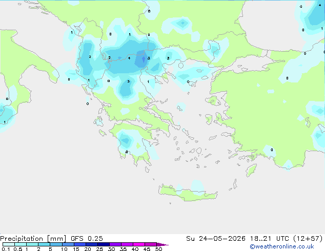The height and width of the screenshot is (251, 325).
Task: Click the above-50 mm legend arrow tip
Action: pyautogui.click(x=162, y=244)
